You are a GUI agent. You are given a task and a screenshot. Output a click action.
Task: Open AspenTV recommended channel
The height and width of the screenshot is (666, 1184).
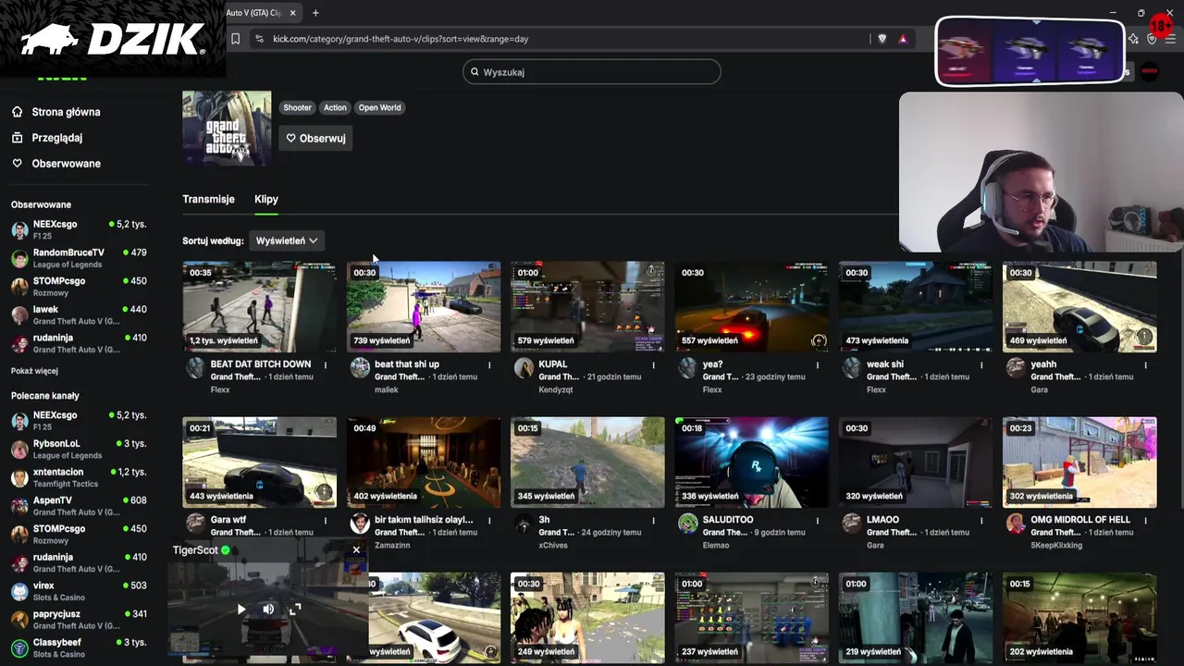(x=79, y=506)
